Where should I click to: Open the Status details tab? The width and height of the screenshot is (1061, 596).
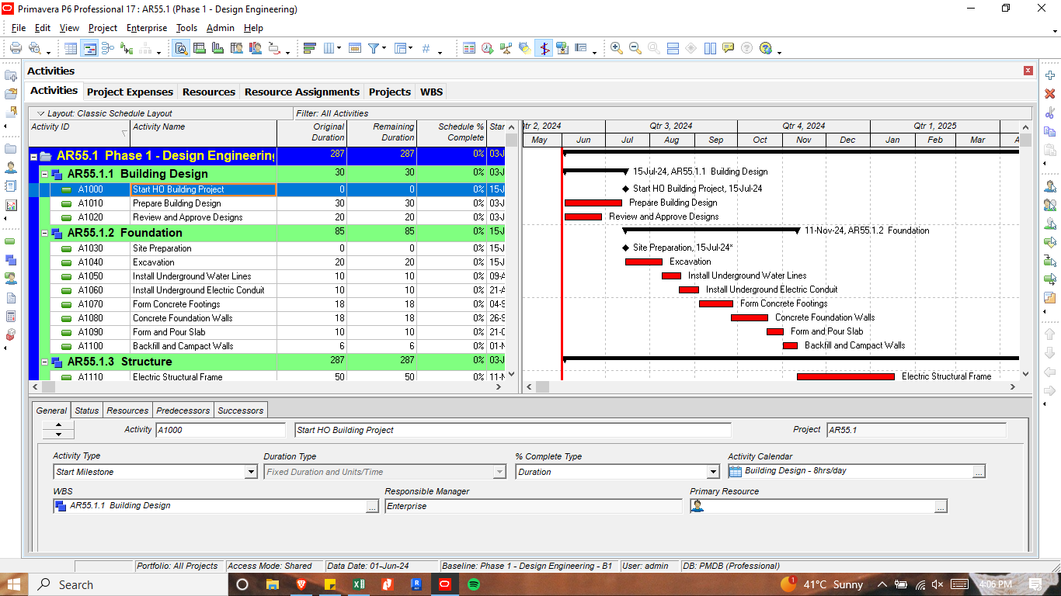pos(87,411)
